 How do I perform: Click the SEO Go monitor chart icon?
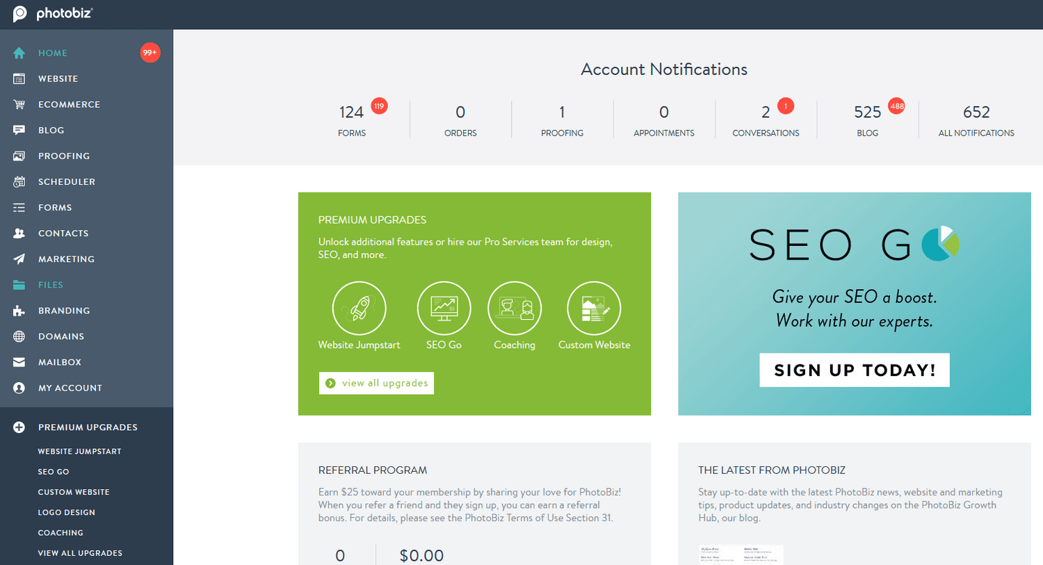[x=444, y=308]
